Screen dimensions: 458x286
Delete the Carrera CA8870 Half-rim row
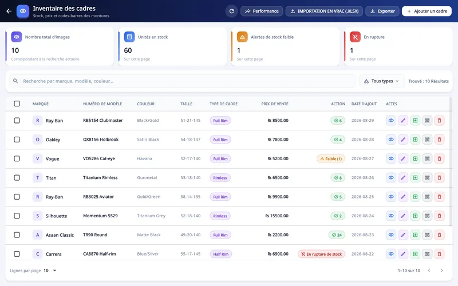click(439, 254)
